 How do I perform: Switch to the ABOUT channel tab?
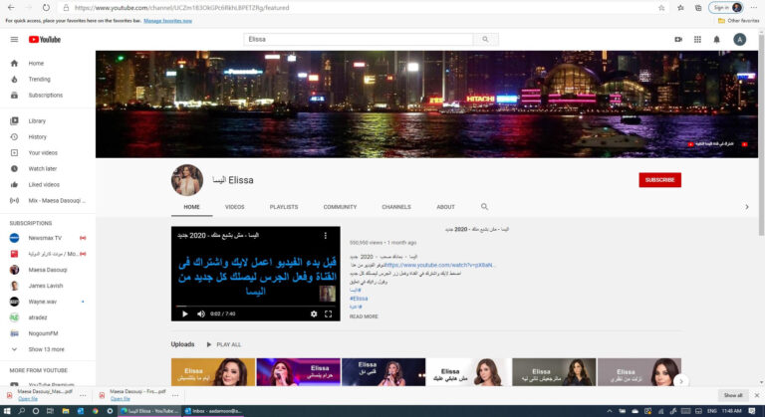tap(445, 207)
